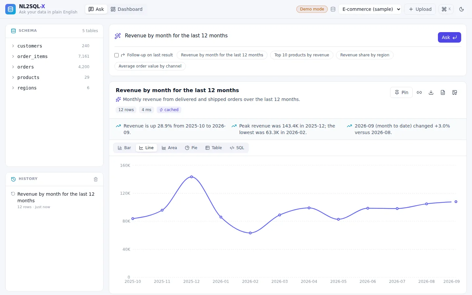The width and height of the screenshot is (472, 295).
Task: Click the Ask submit button
Action: coord(449,37)
